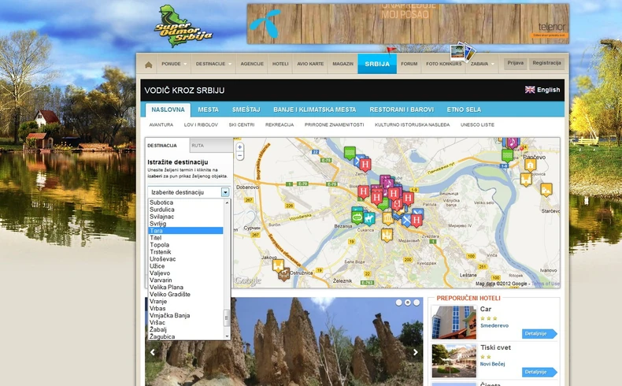The image size is (622, 386).
Task: Zoom out on the map
Action: pyautogui.click(x=240, y=157)
